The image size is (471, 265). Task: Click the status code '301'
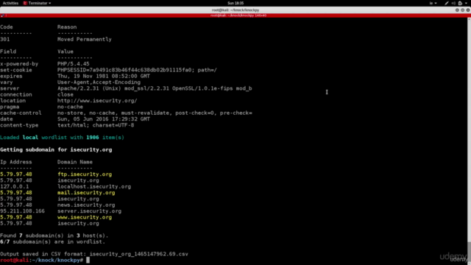click(x=5, y=39)
